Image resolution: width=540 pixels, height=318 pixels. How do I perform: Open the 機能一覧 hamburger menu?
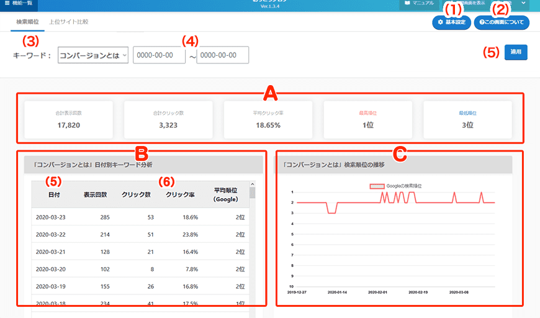tap(7, 3)
